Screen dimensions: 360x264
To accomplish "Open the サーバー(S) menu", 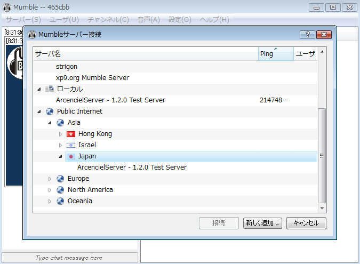I will tap(23, 20).
